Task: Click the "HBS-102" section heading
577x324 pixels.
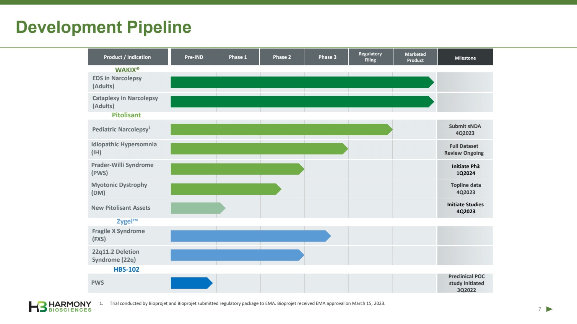Action: click(x=127, y=269)
